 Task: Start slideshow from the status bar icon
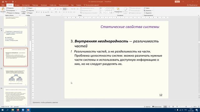pyautogui.click(x=177, y=107)
